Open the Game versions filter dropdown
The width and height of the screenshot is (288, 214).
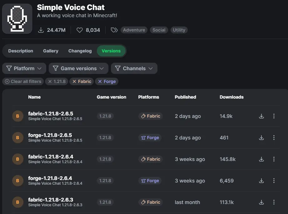coord(78,68)
